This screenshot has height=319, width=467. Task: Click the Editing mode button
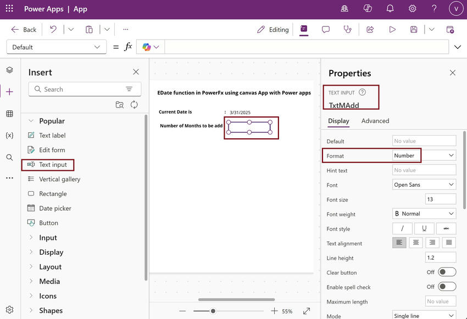pyautogui.click(x=273, y=30)
